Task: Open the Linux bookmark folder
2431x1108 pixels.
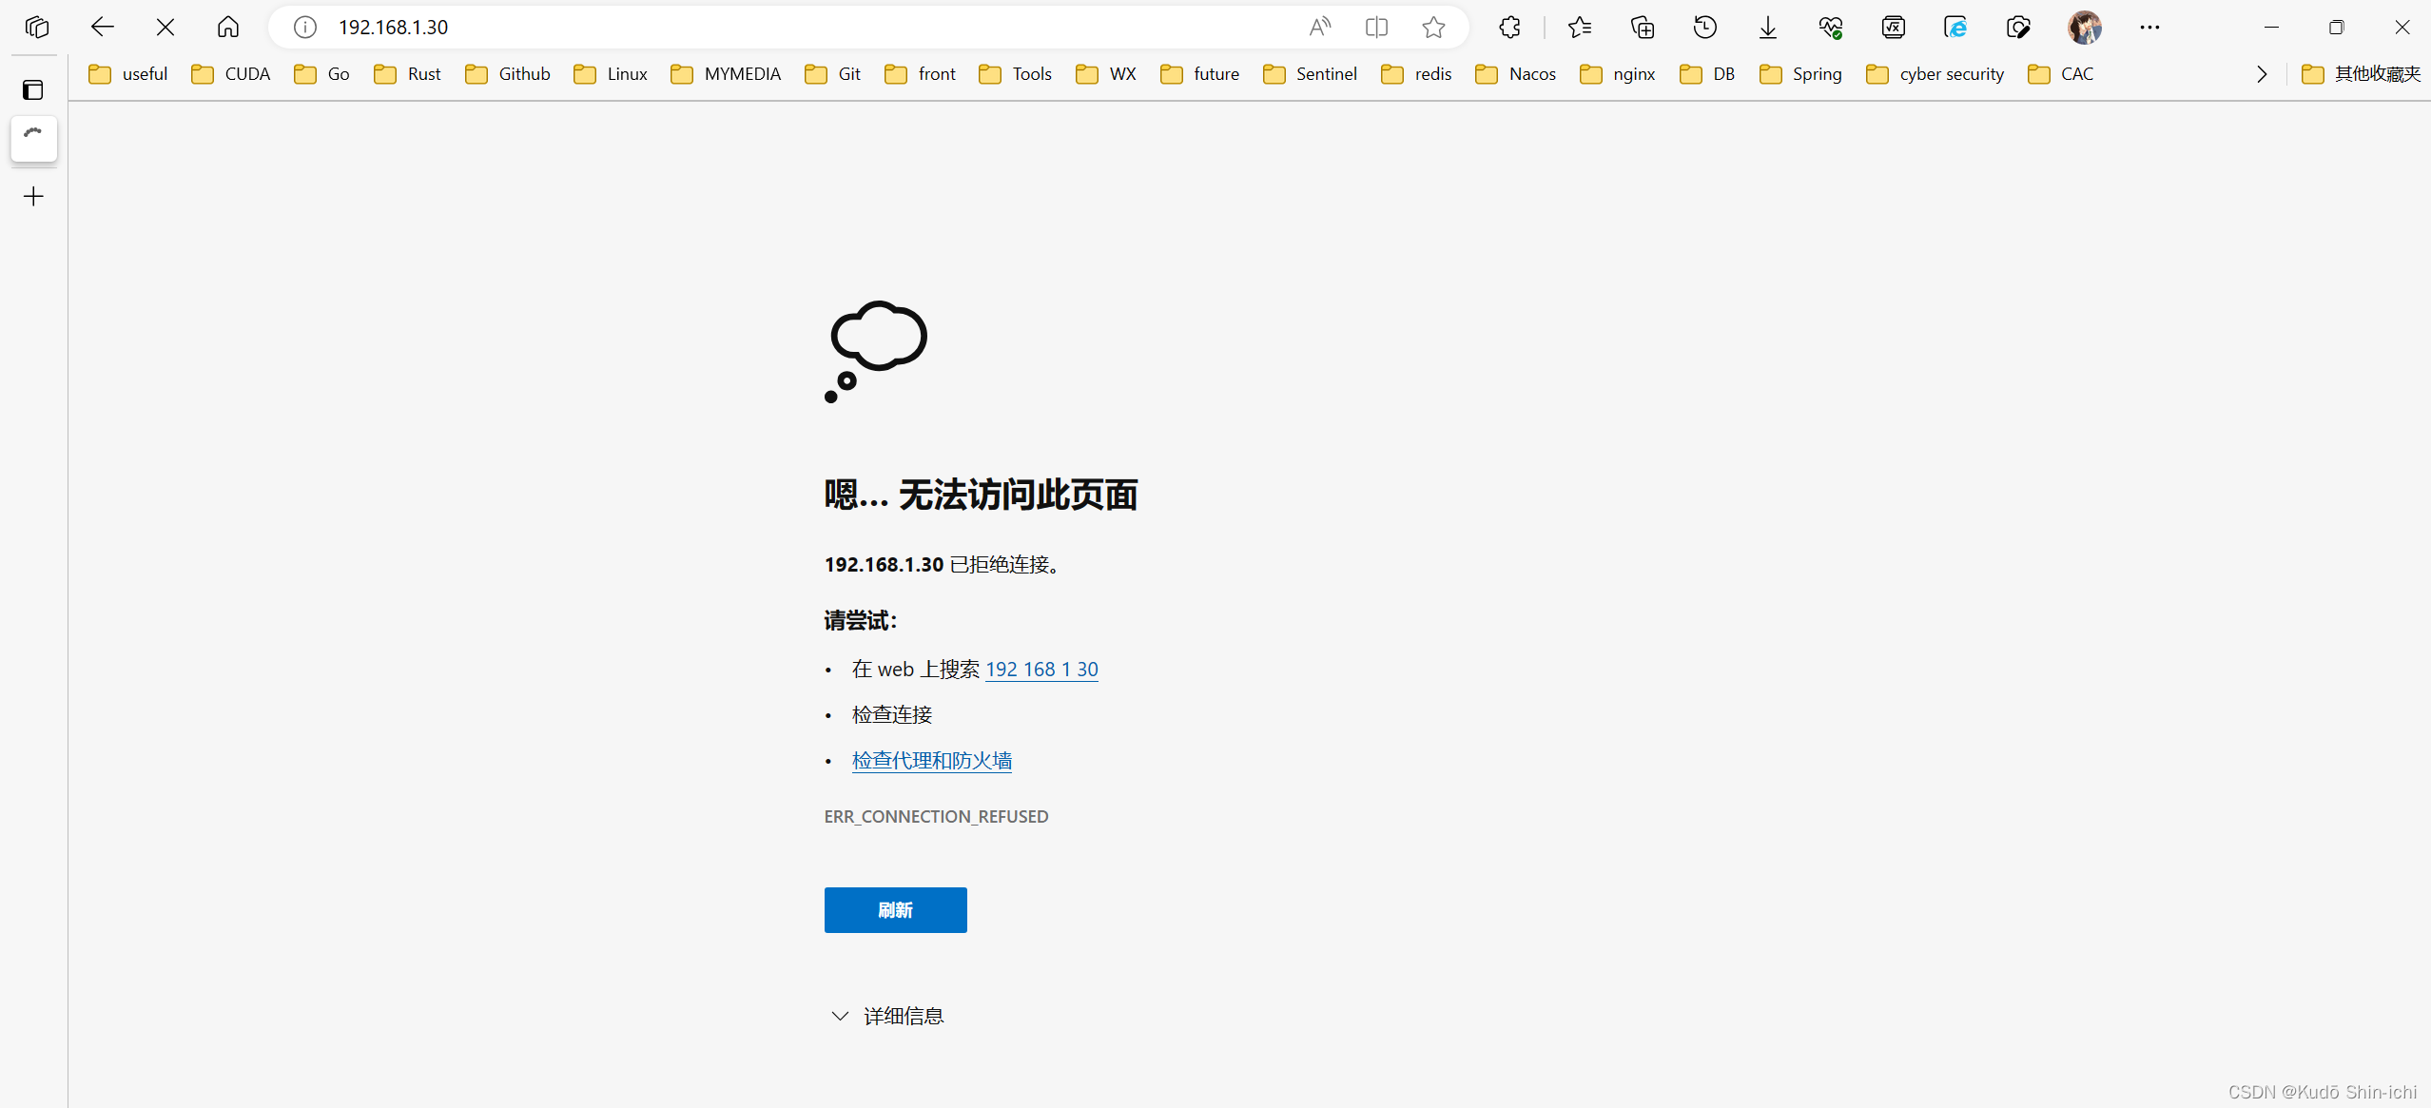Action: pos(611,74)
